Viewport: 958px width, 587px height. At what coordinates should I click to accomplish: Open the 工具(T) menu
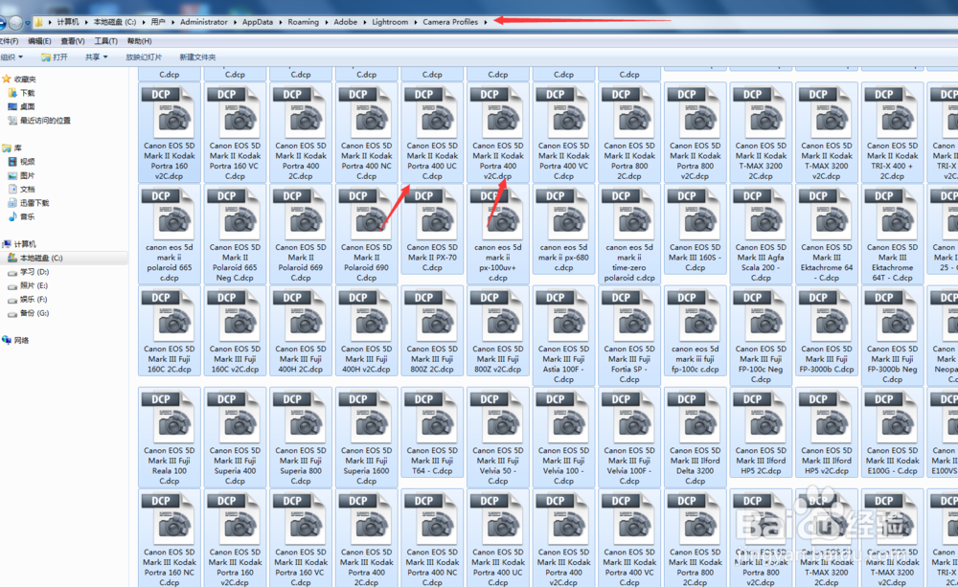(x=105, y=41)
